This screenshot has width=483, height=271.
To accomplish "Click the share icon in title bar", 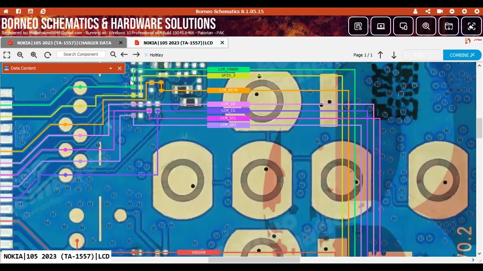I will tap(428, 11).
